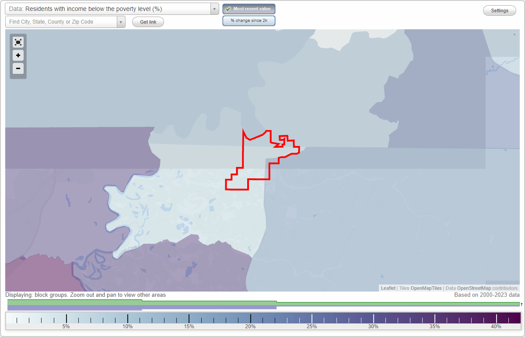Follow the Leaflet attribution link

388,288
